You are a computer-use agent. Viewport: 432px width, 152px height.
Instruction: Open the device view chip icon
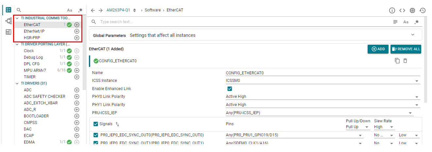(412, 10)
